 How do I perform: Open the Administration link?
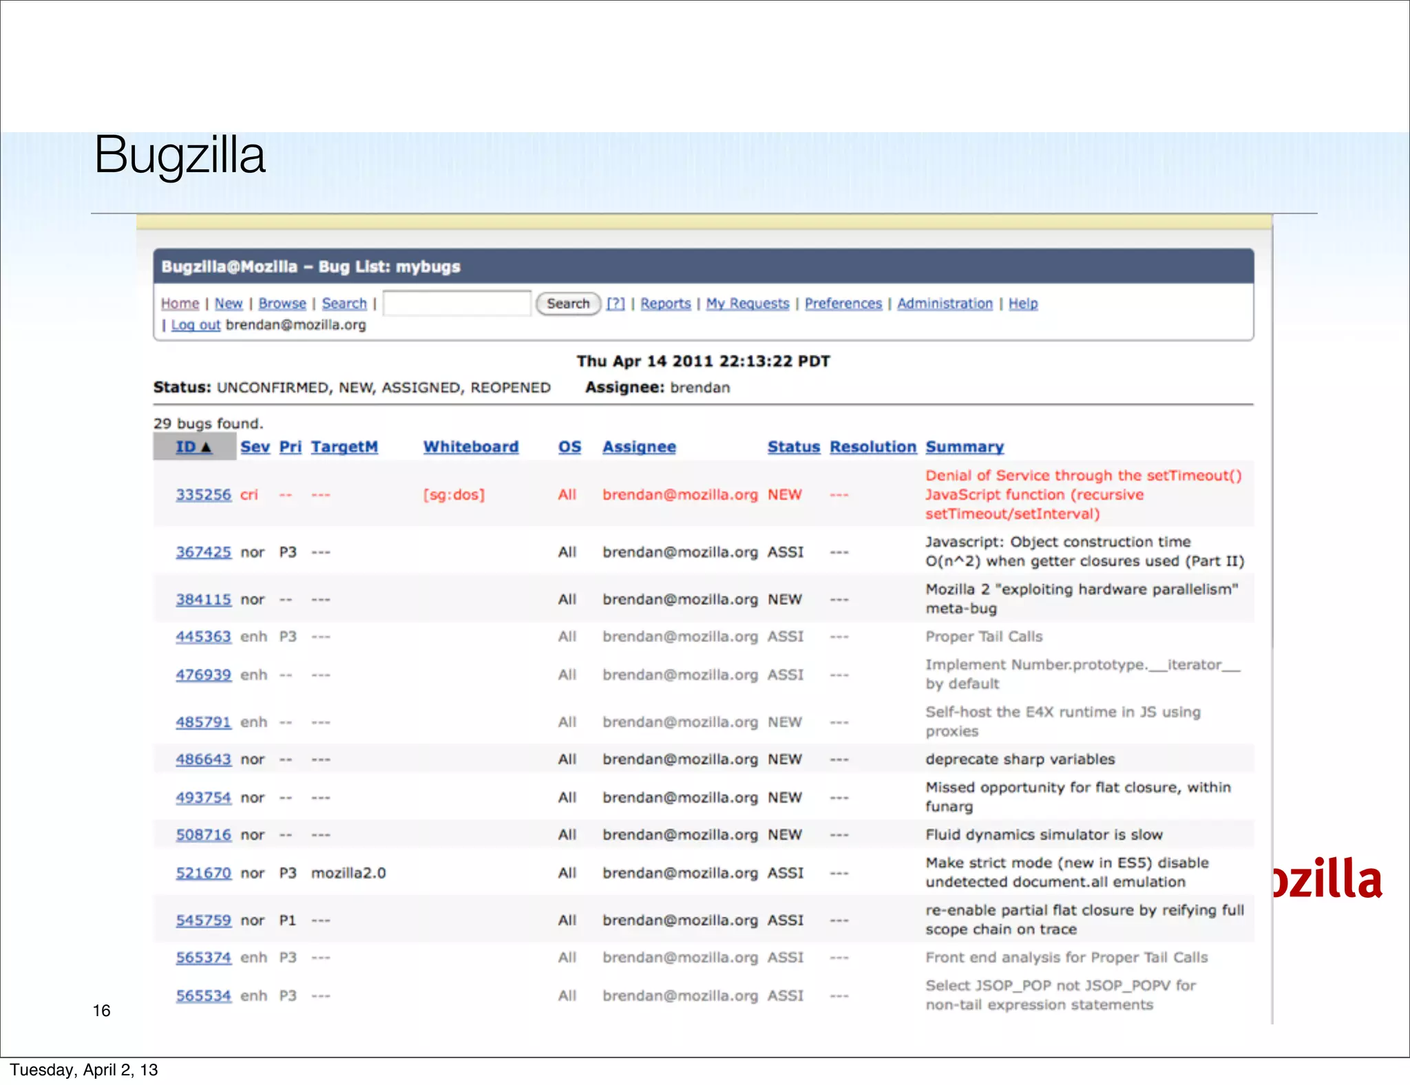click(945, 304)
